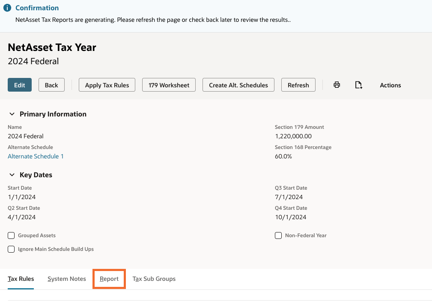Collapse the Primary Information section
This screenshot has height=301, width=432.
point(12,114)
